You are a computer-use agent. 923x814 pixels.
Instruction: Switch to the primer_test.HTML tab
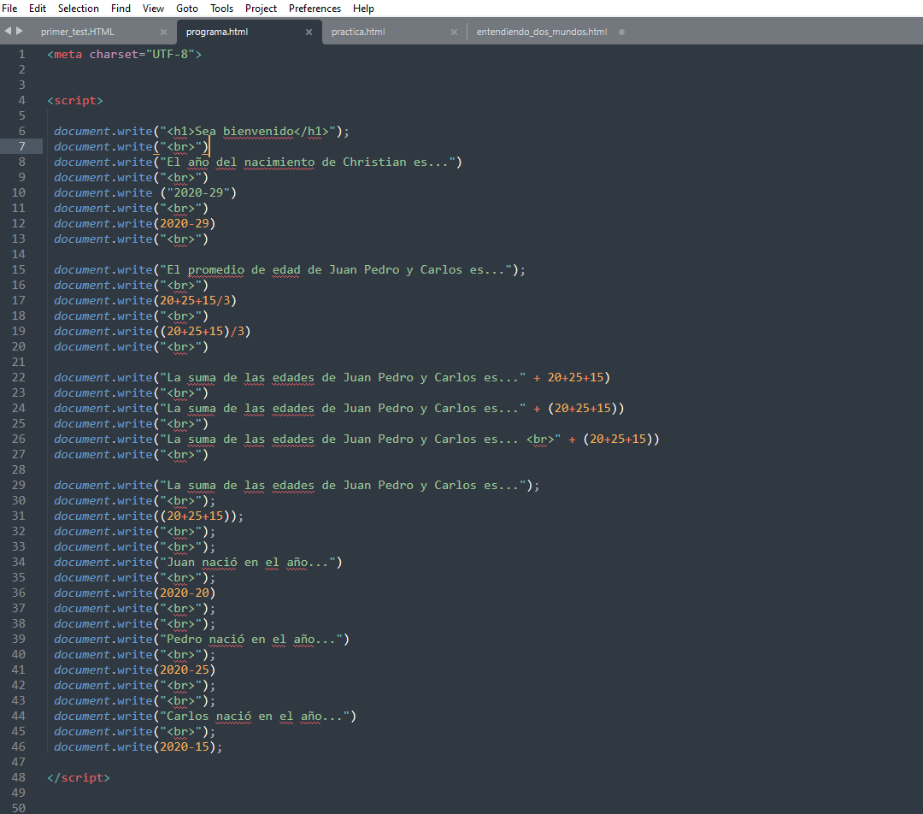coord(78,32)
